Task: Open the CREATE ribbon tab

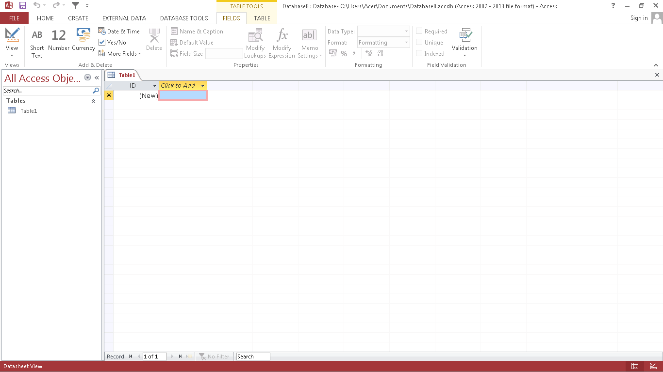Action: coord(78,18)
